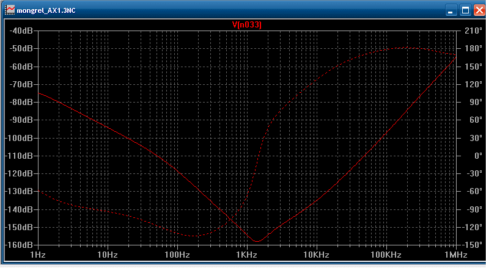Click the 0° phase axis label
Screen dimensions: 486x268
click(478, 156)
